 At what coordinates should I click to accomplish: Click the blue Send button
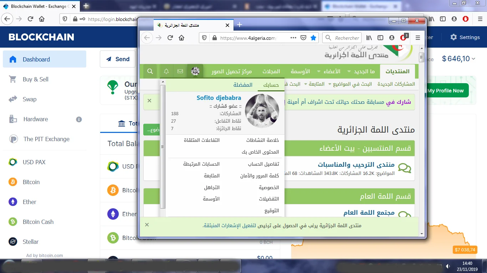(118, 59)
